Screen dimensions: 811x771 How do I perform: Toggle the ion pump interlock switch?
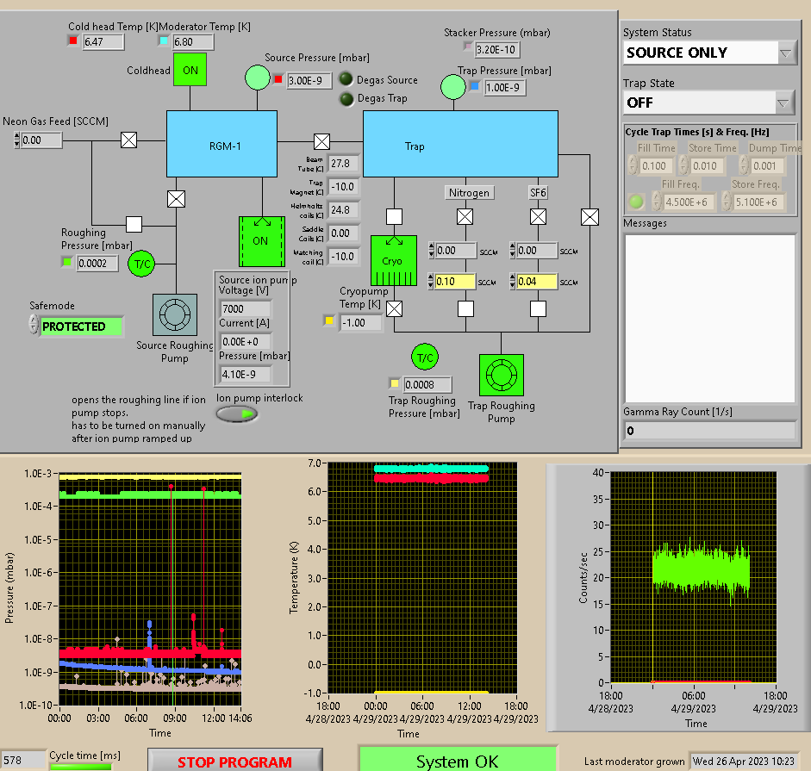click(236, 414)
